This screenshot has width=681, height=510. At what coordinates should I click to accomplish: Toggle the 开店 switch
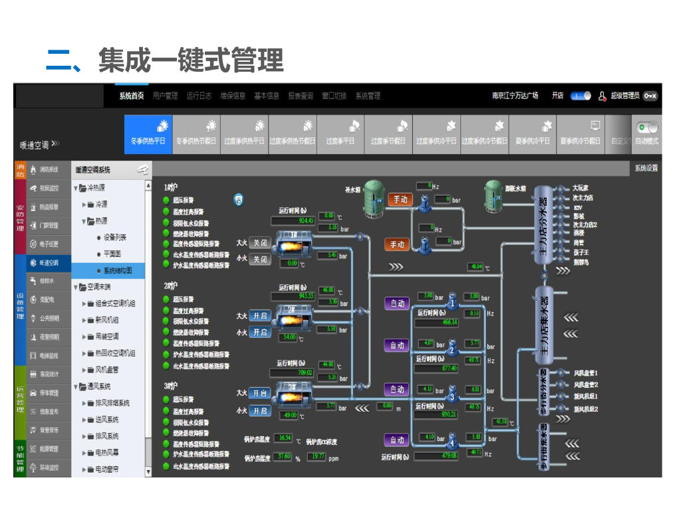pyautogui.click(x=581, y=96)
